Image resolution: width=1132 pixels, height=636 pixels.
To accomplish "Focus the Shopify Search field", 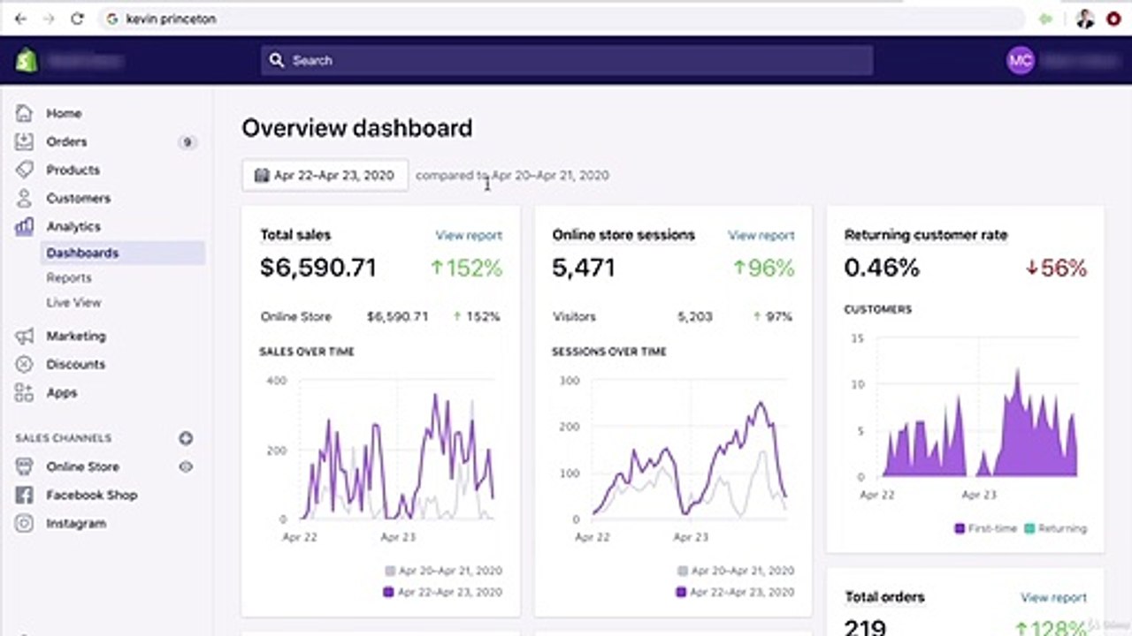I will tap(567, 60).
